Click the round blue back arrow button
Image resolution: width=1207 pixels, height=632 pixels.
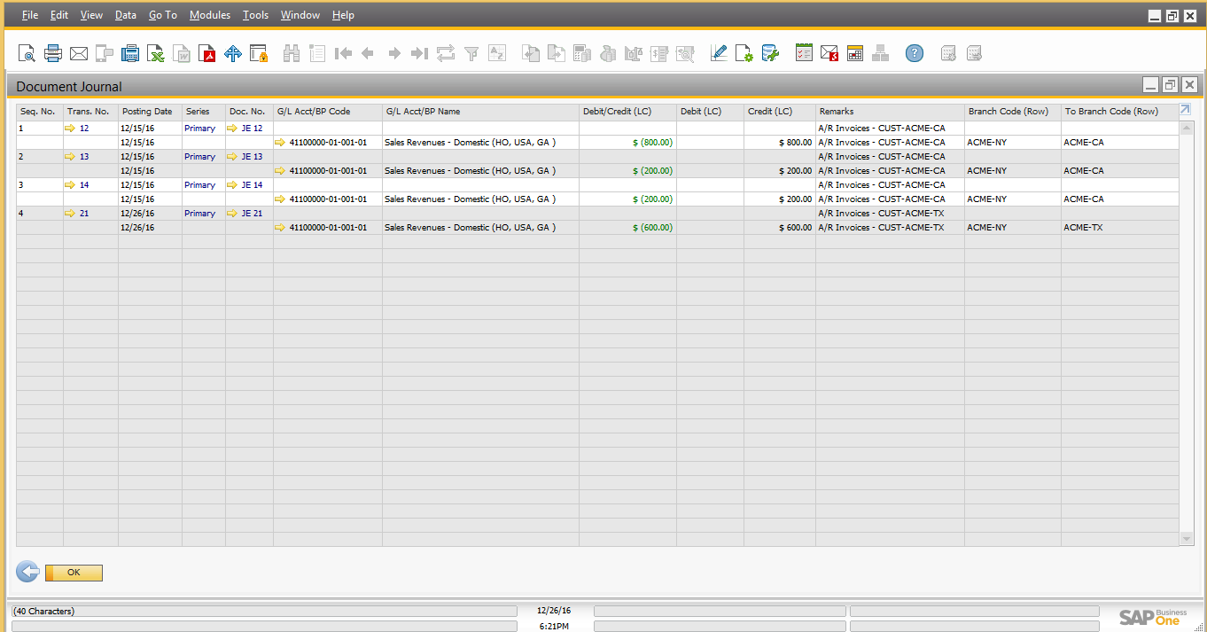(x=27, y=572)
